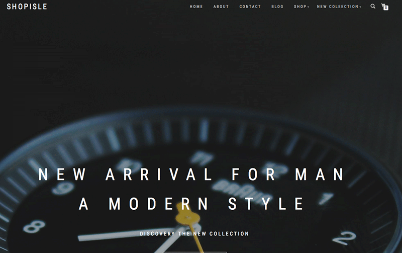
Task: Click the SHOPISLE site logo
Action: [x=27, y=7]
